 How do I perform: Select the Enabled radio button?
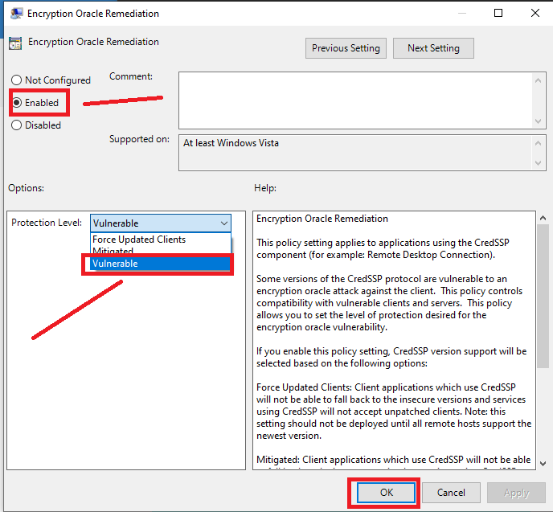coord(16,103)
